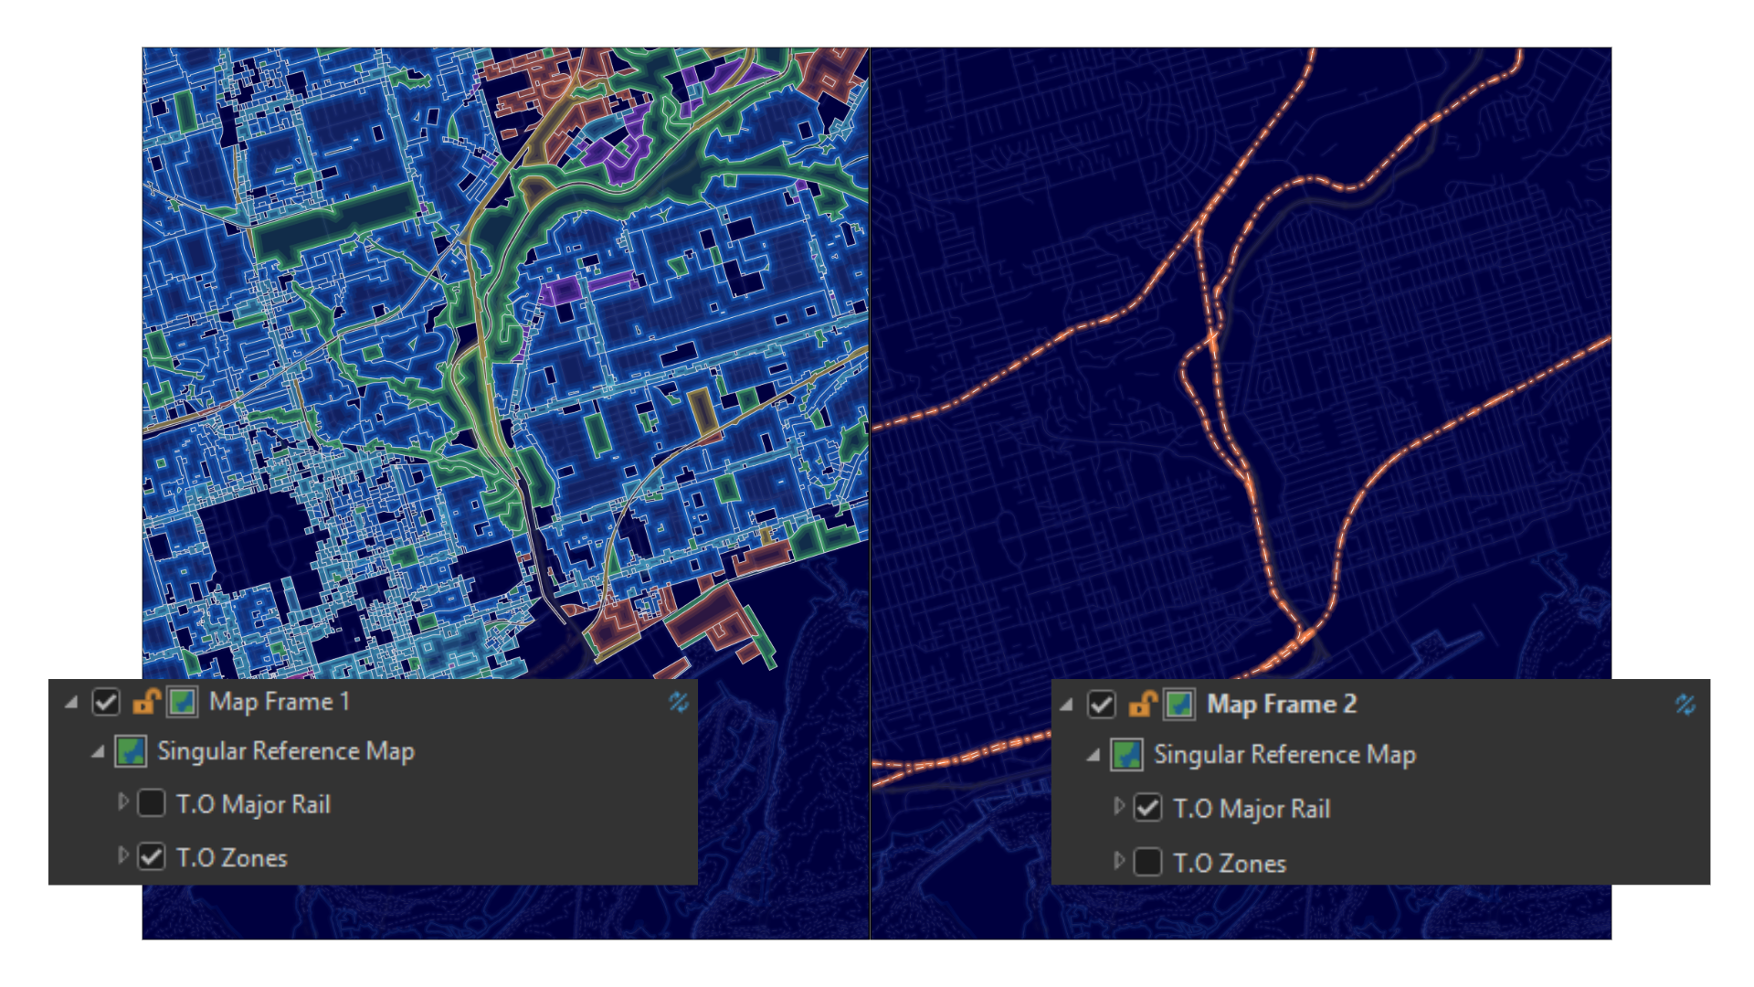Viewport: 1754px width, 987px height.
Task: Enable T.O Major Rail in Map Frame 1
Action: tap(151, 803)
